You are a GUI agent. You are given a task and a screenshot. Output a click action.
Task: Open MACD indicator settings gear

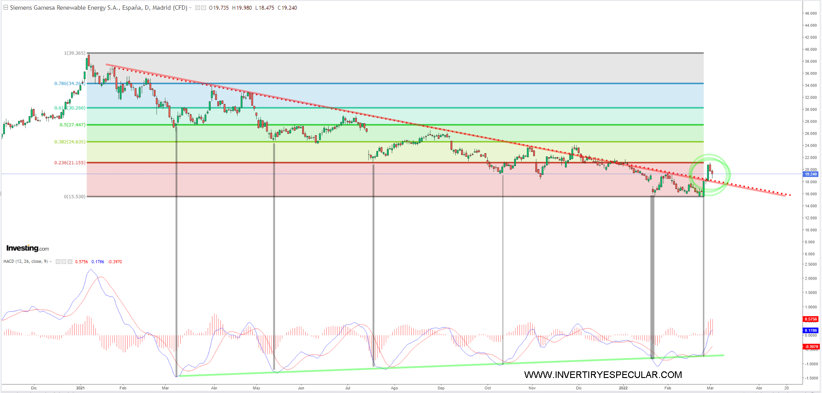point(64,262)
